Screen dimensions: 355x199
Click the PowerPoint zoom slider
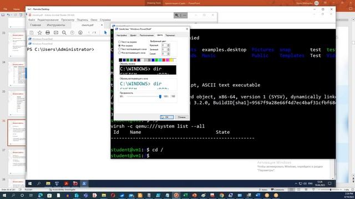(x=331, y=190)
